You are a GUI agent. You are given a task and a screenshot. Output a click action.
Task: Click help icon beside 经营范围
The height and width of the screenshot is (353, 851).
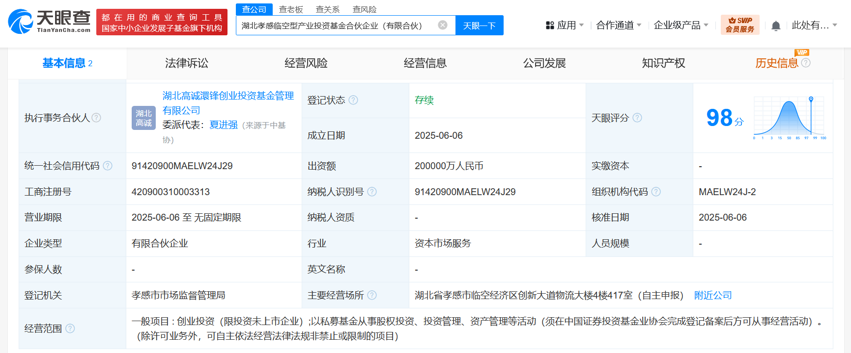70,328
